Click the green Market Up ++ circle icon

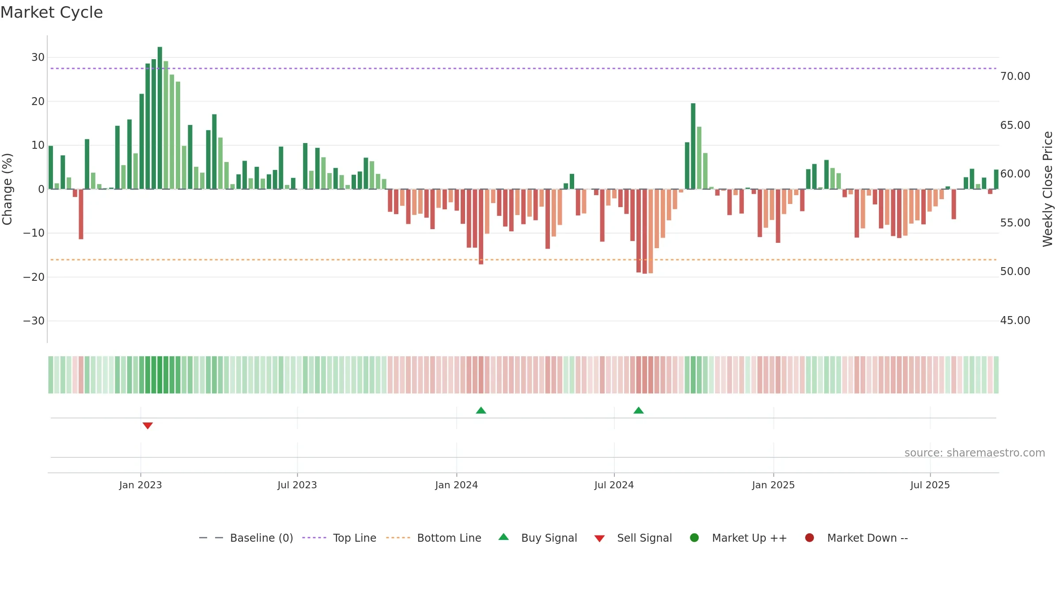694,538
